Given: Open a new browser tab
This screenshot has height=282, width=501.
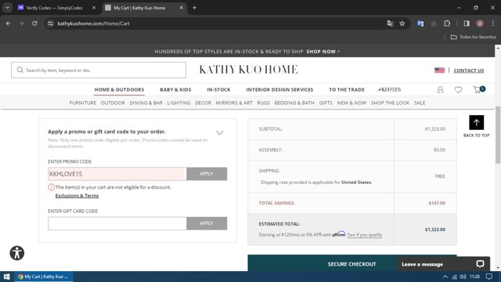Looking at the screenshot, I should click(x=194, y=8).
